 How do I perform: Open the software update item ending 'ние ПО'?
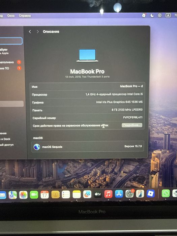[10, 68]
